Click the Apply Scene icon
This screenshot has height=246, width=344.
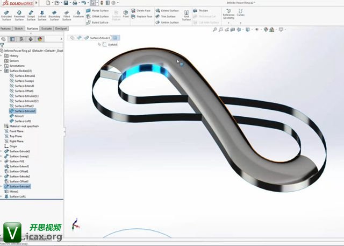pyautogui.click(x=273, y=30)
